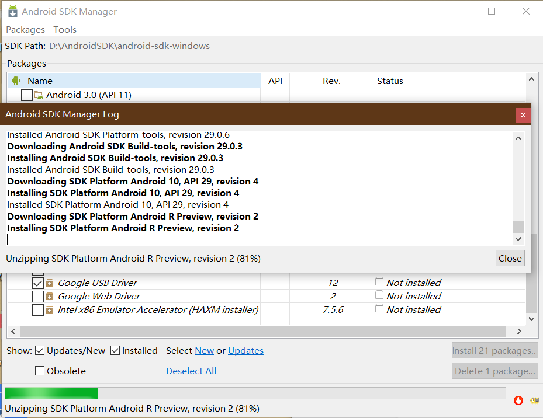This screenshot has height=418, width=543.
Task: Enable the Obsolete filter checkbox
Action: [40, 371]
